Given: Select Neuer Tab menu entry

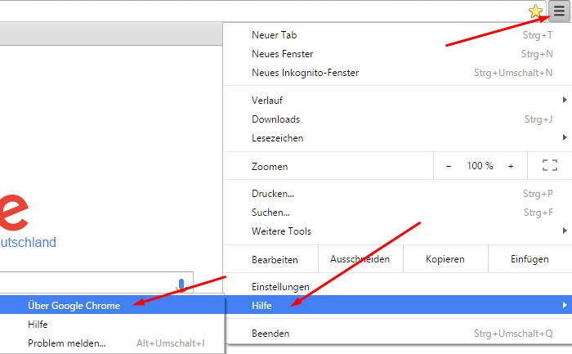Looking at the screenshot, I should pos(398,35).
